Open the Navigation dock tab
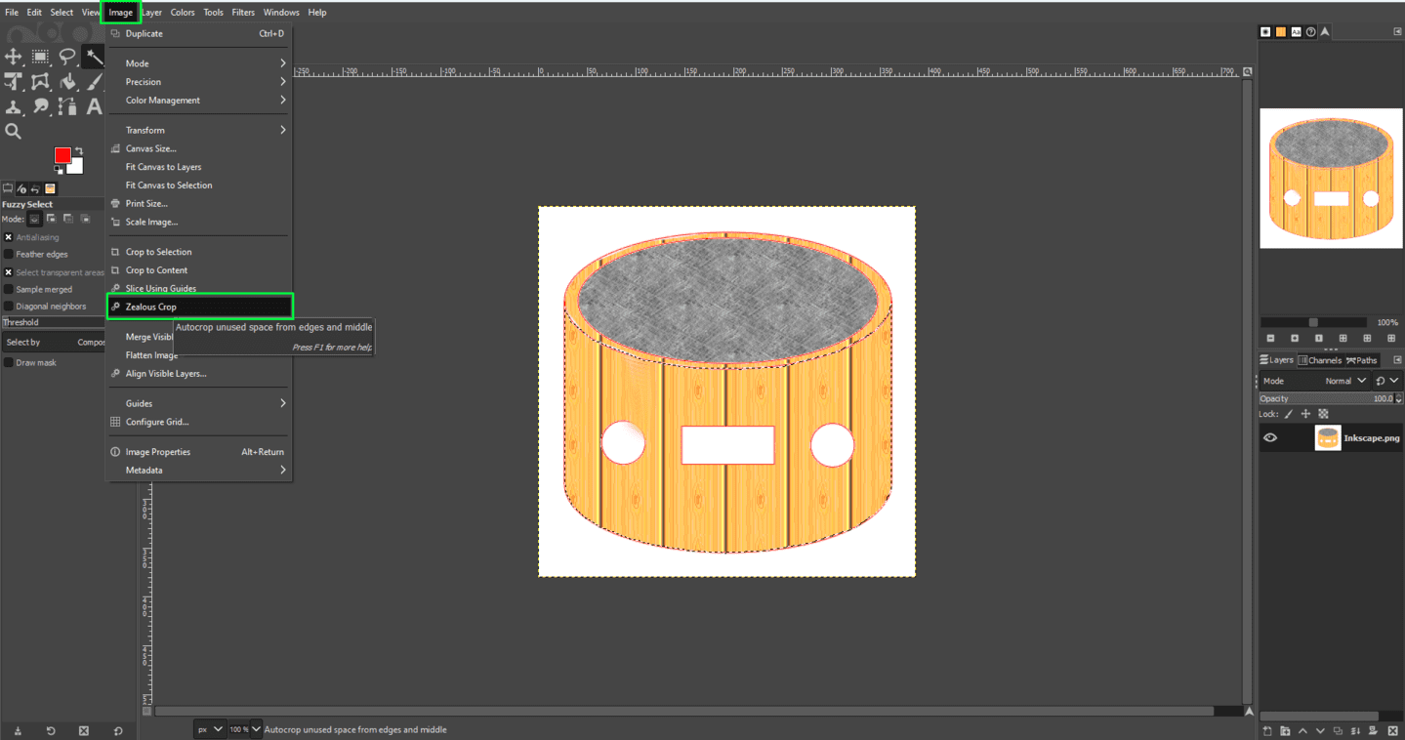 click(1326, 31)
